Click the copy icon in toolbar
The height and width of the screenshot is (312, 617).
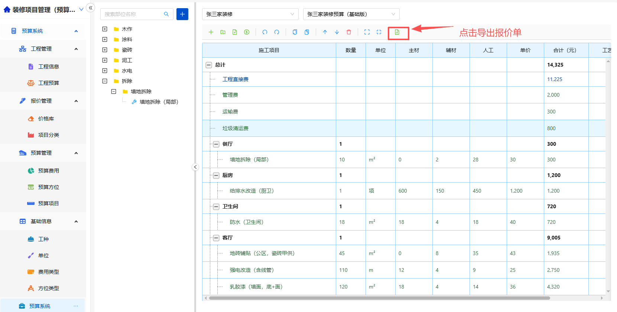click(295, 32)
